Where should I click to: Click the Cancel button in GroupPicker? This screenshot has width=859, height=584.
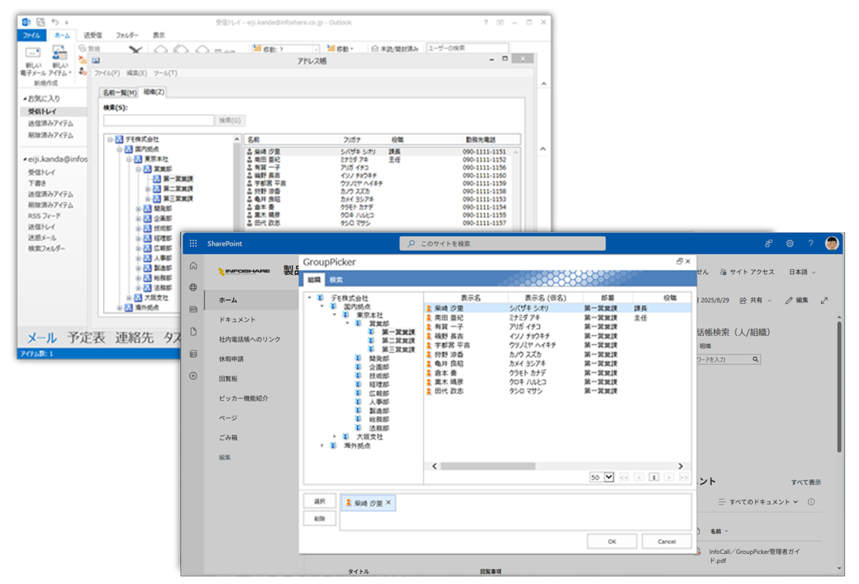point(666,541)
